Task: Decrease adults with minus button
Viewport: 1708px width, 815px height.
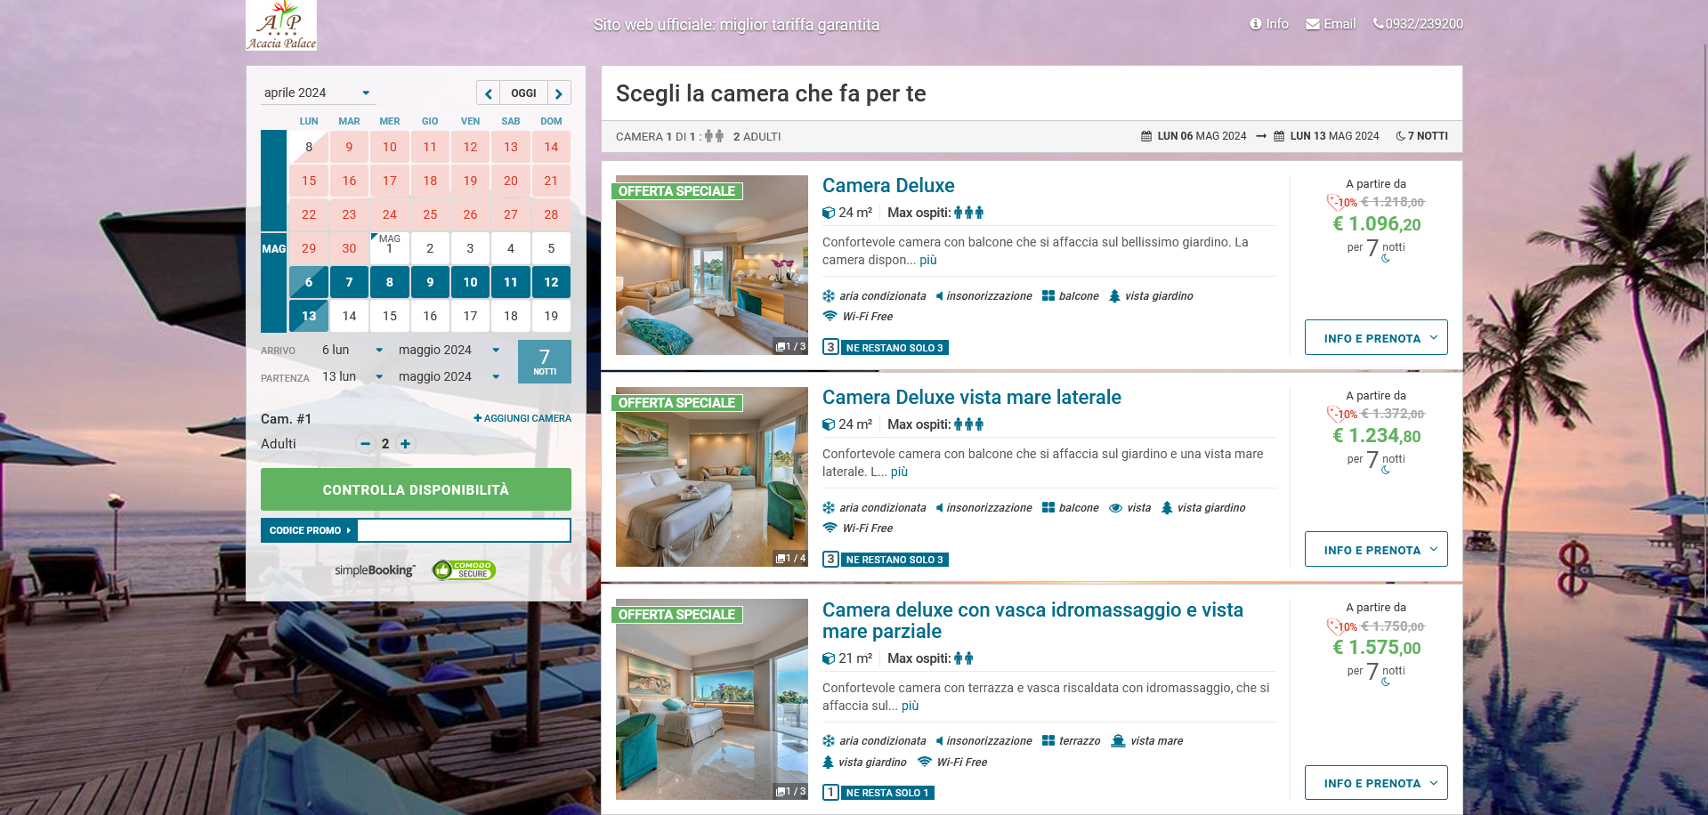Action: pos(365,444)
